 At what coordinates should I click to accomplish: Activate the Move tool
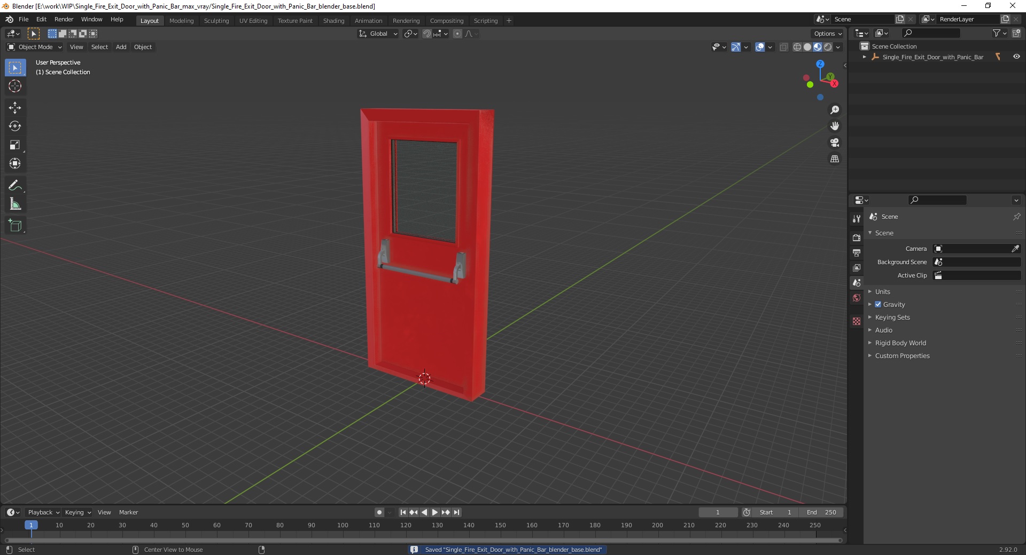click(15, 108)
